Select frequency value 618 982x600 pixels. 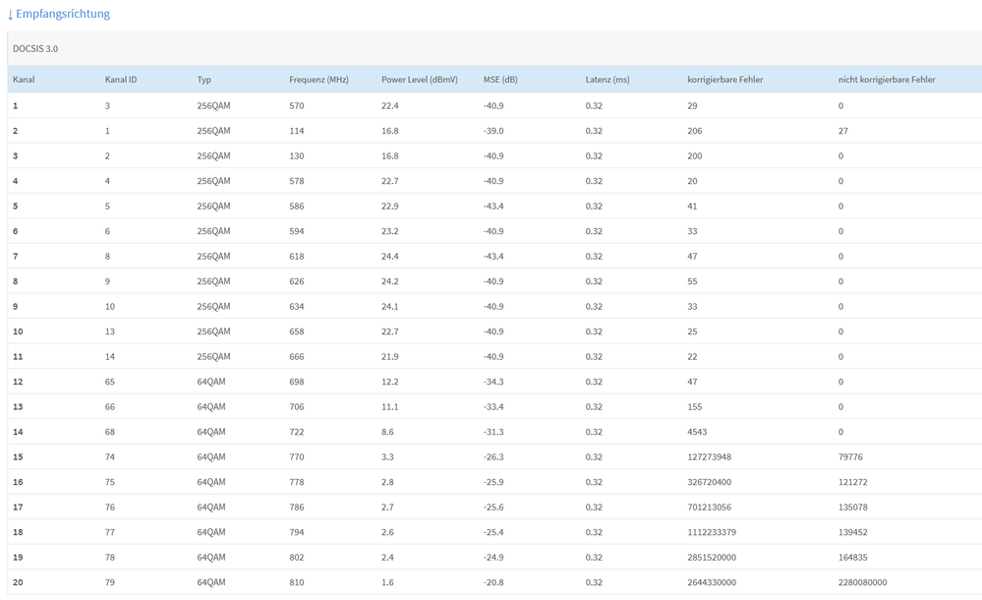click(296, 257)
